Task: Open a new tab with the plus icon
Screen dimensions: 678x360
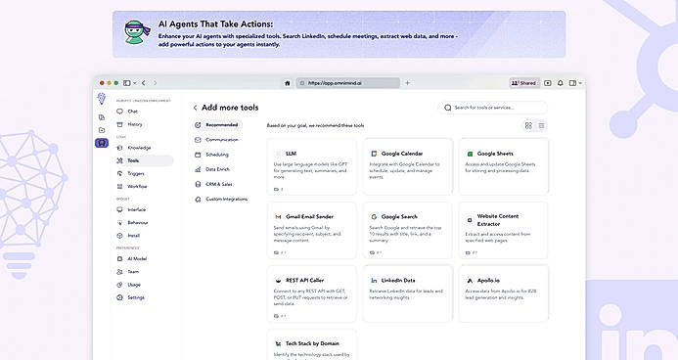Action: tap(407, 83)
